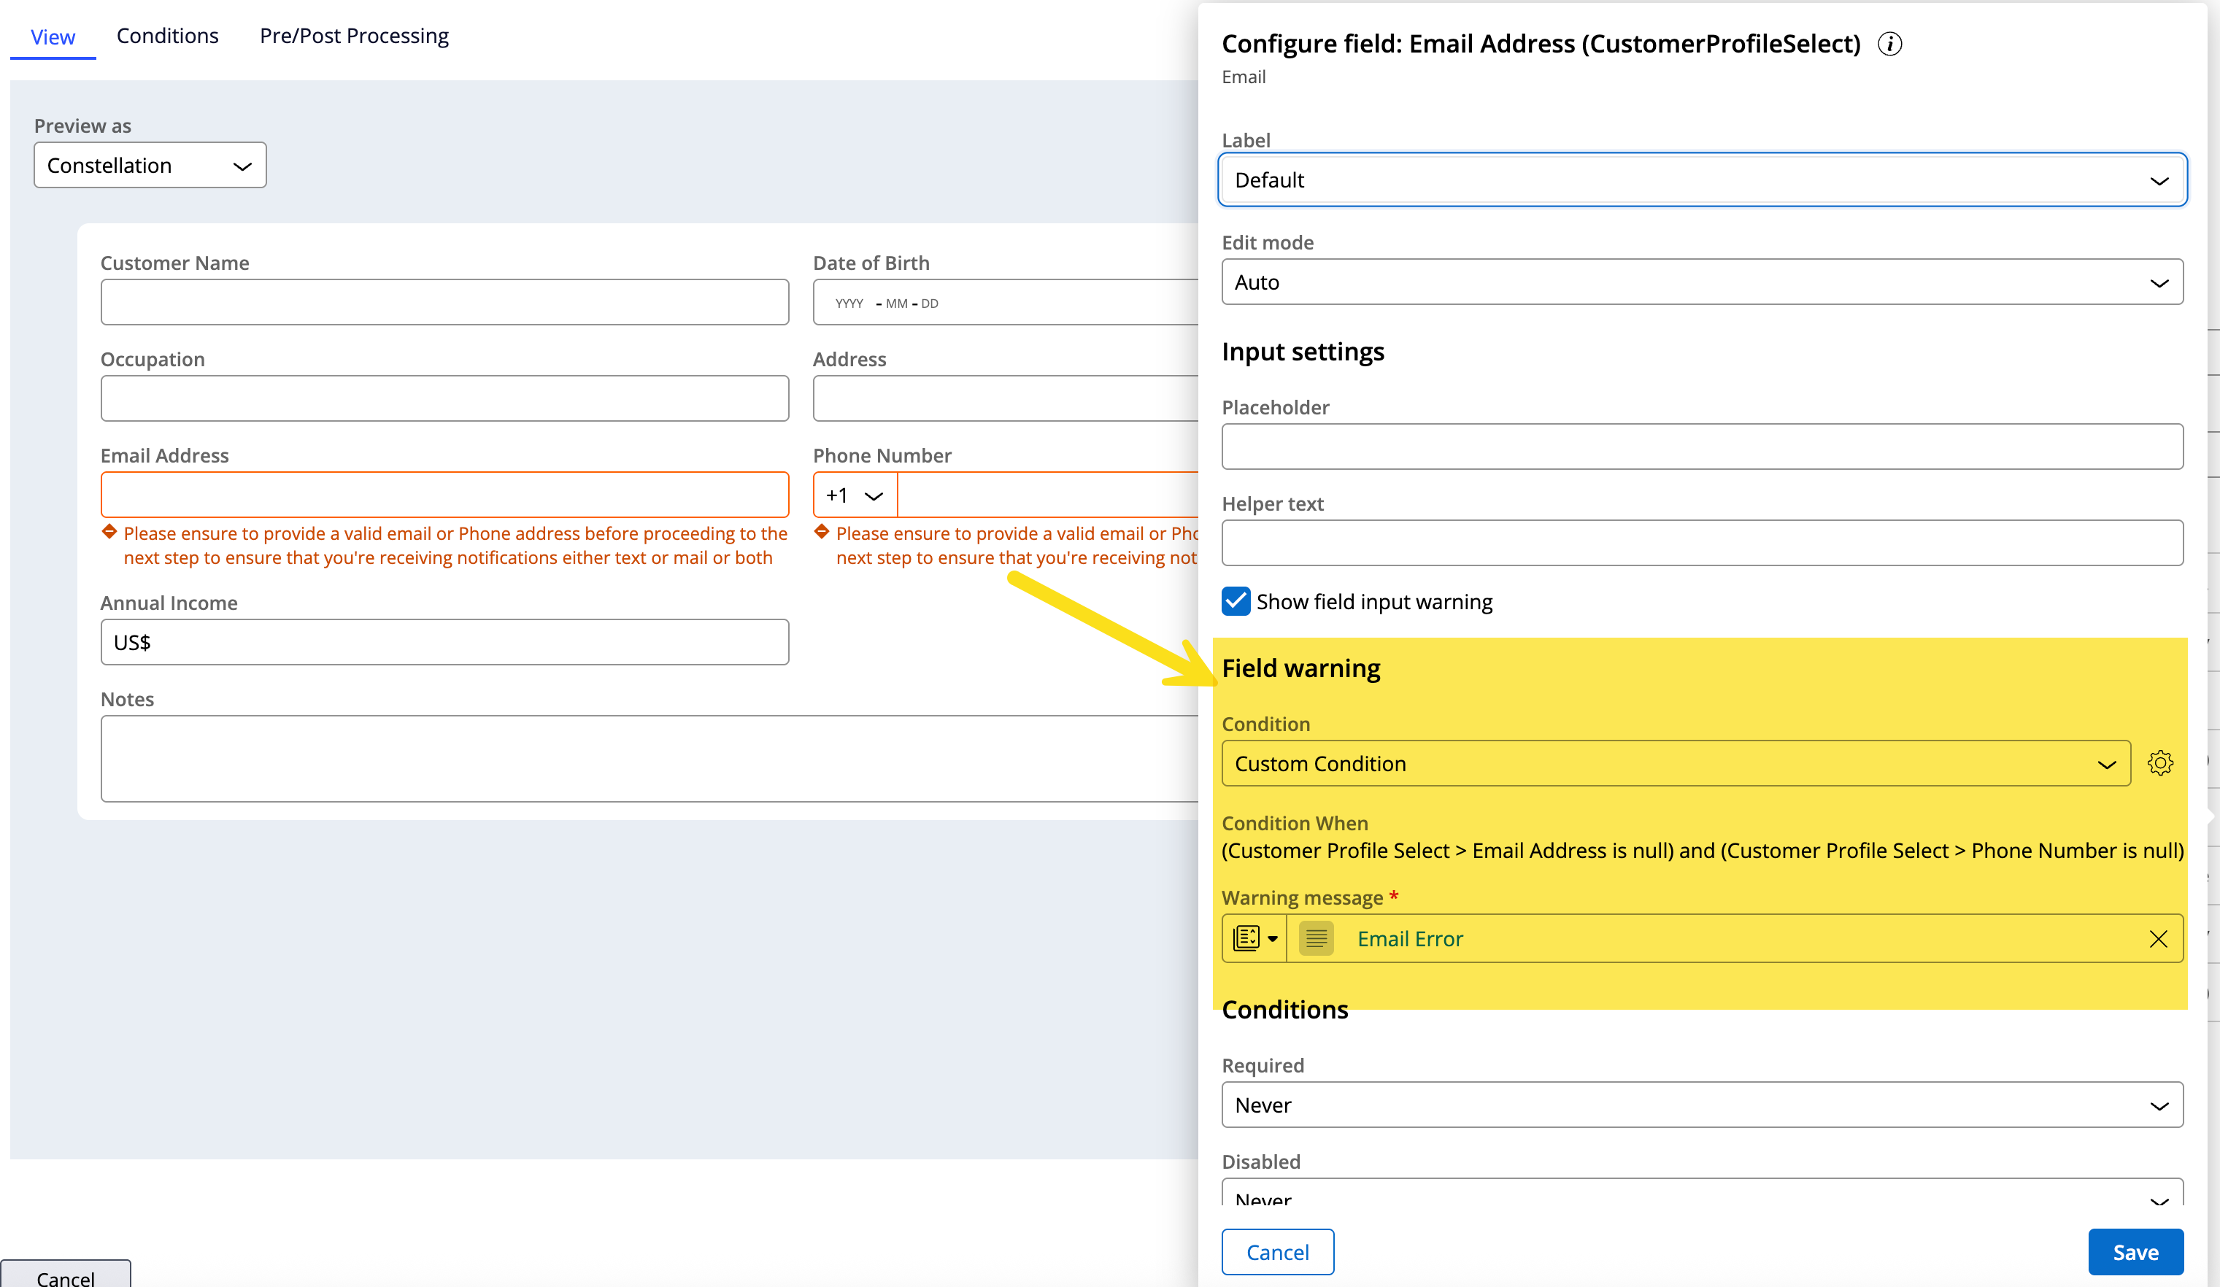Image resolution: width=2220 pixels, height=1287 pixels.
Task: Open the Custom Condition dropdown
Action: click(1675, 764)
